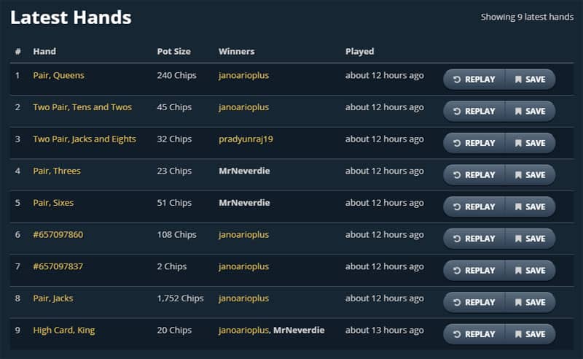
Task: Open janoarioplus profile in hand 1
Action: [243, 76]
